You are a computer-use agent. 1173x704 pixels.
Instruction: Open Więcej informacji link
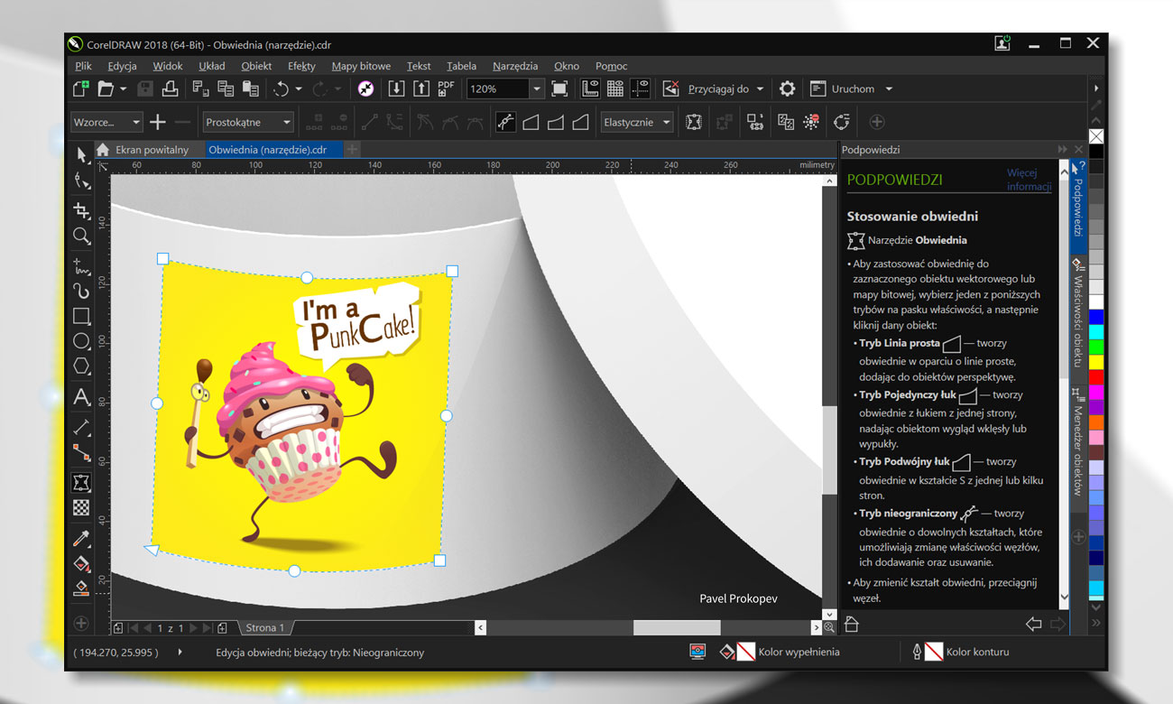pos(1029,180)
